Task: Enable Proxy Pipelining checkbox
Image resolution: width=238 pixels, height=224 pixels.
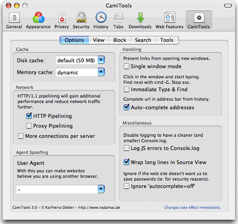Action: click(29, 125)
